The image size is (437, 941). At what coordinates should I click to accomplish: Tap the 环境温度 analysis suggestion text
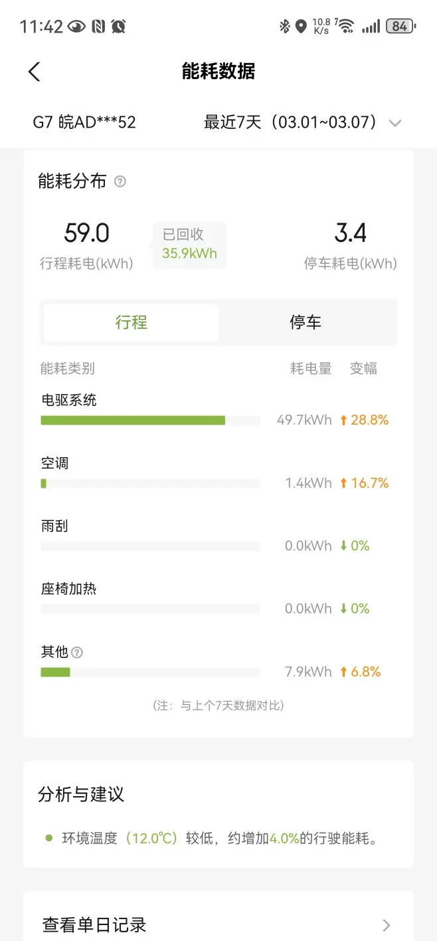(219, 838)
